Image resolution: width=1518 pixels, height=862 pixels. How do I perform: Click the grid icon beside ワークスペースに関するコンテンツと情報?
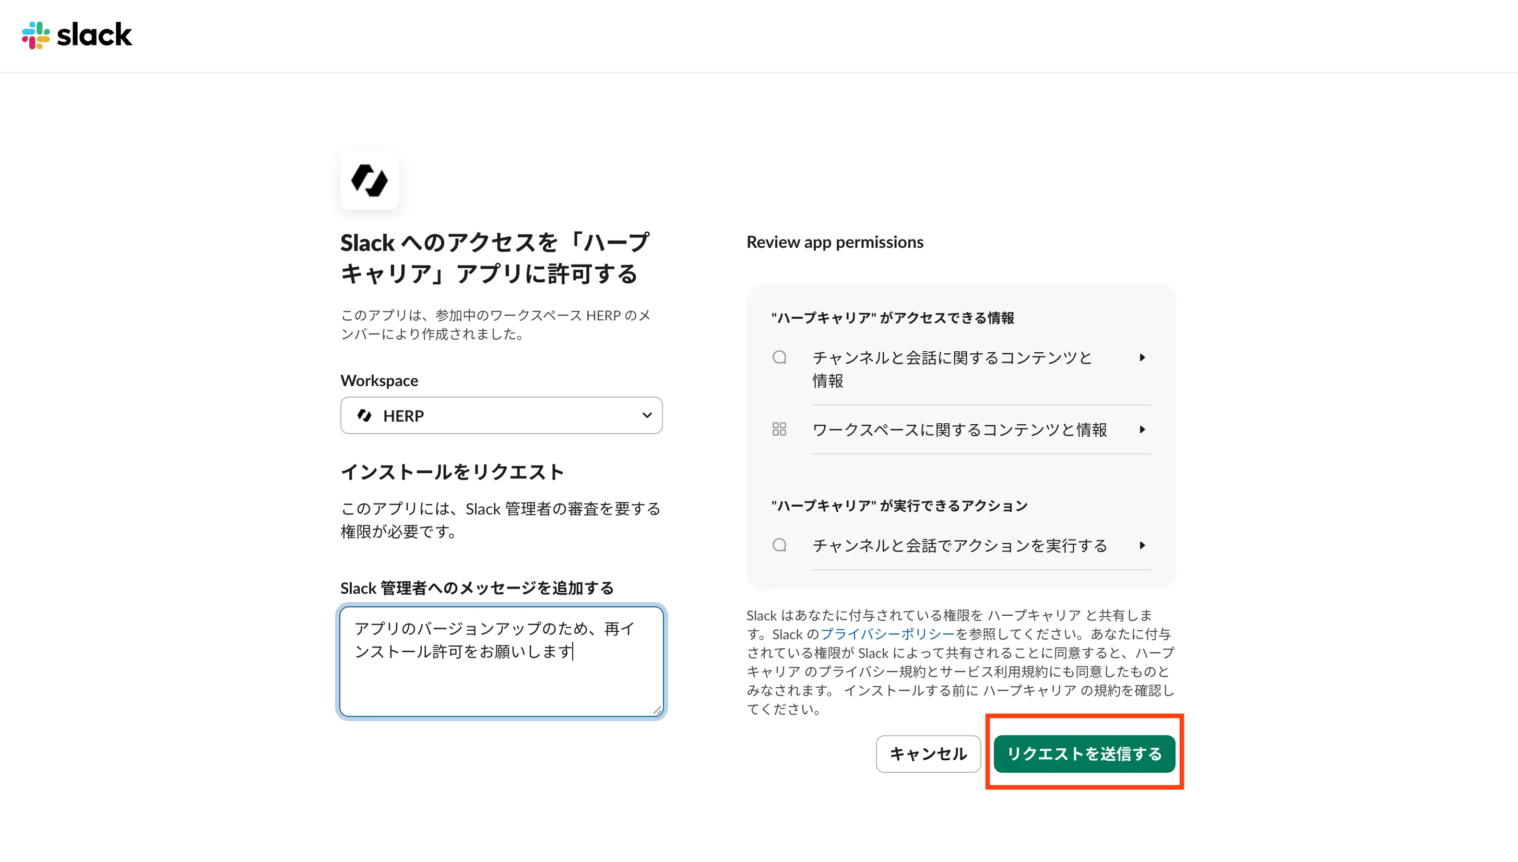(779, 429)
